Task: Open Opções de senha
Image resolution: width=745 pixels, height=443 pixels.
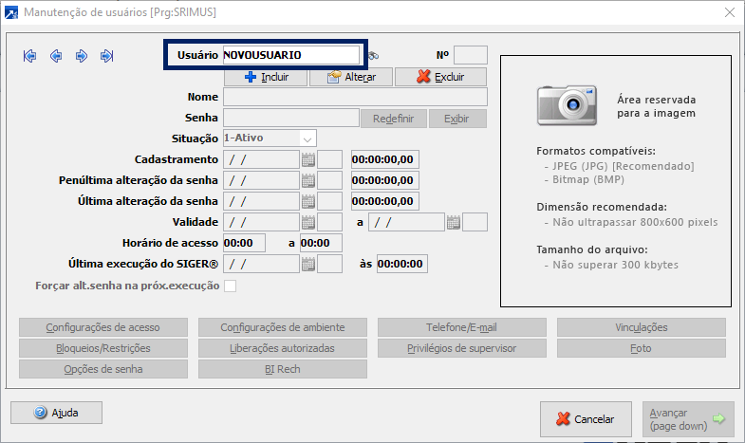Action: (x=103, y=369)
